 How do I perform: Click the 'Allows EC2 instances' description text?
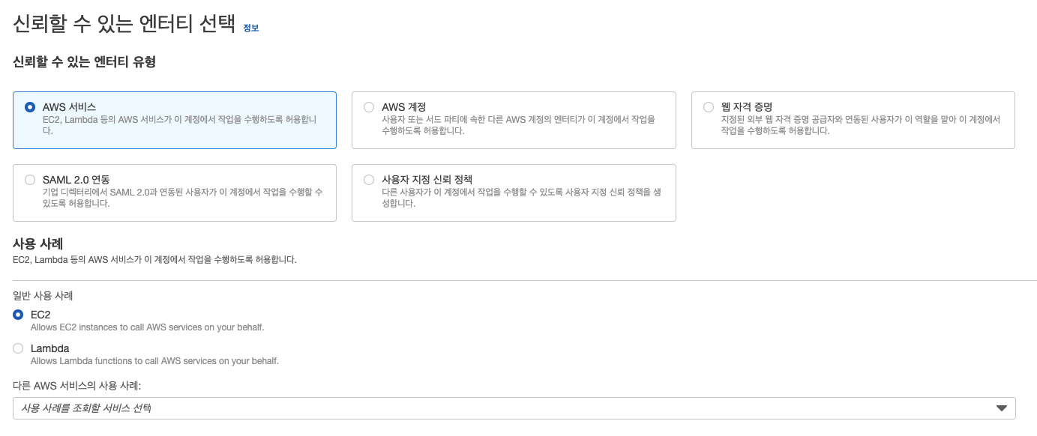[x=147, y=327]
